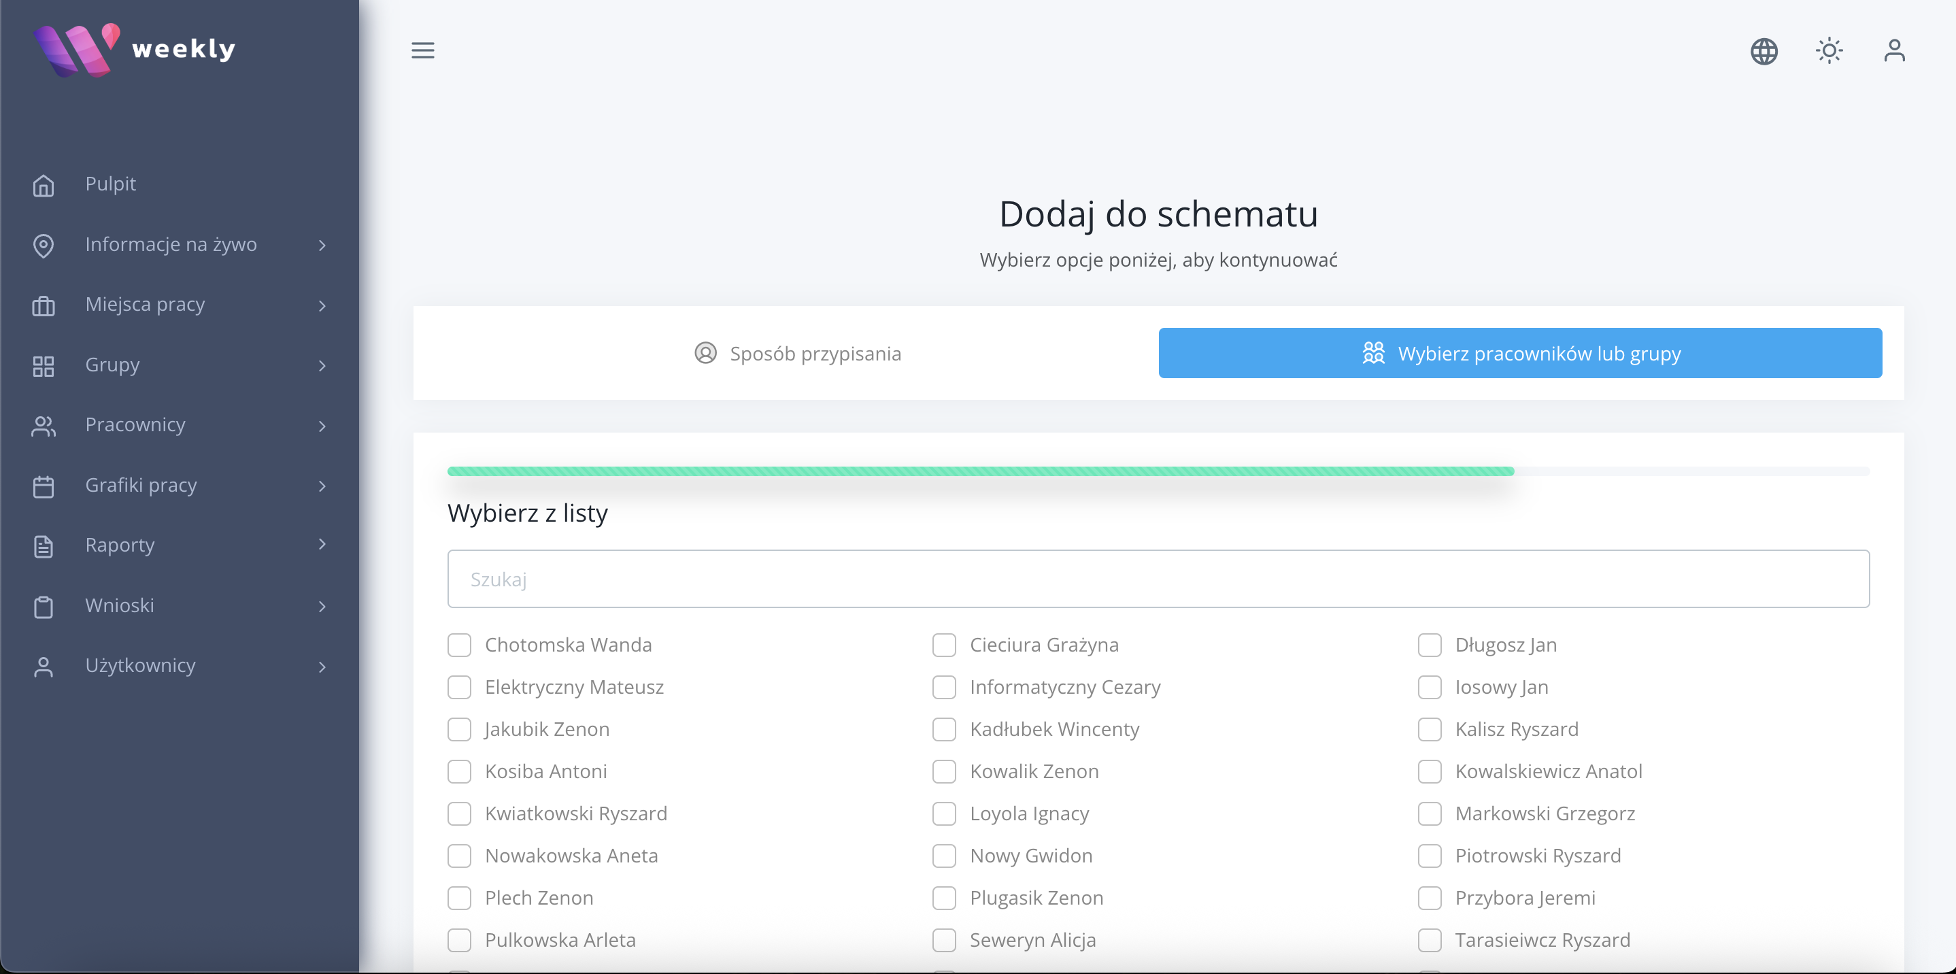This screenshot has height=974, width=1956.
Task: Expand the Użytkownicy chevron
Action: coord(322,667)
